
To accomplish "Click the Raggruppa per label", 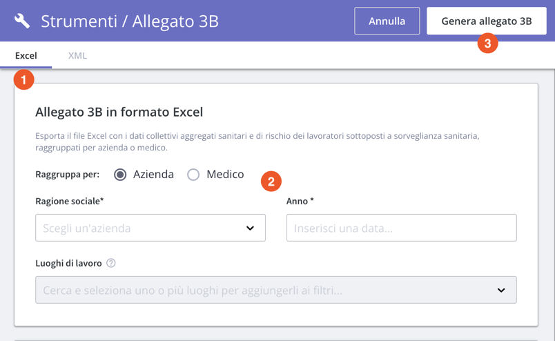I will coord(67,175).
